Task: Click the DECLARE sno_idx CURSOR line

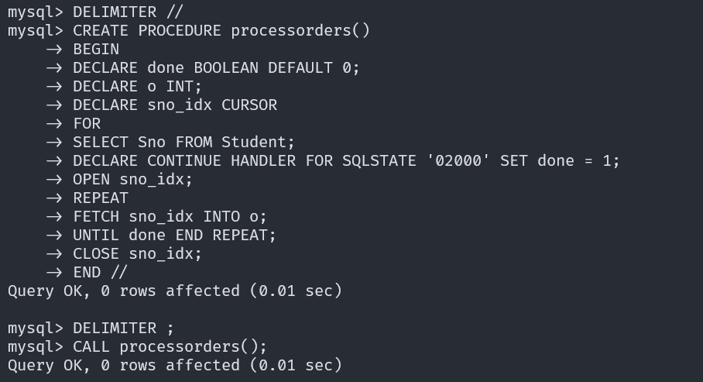Action: tap(174, 105)
